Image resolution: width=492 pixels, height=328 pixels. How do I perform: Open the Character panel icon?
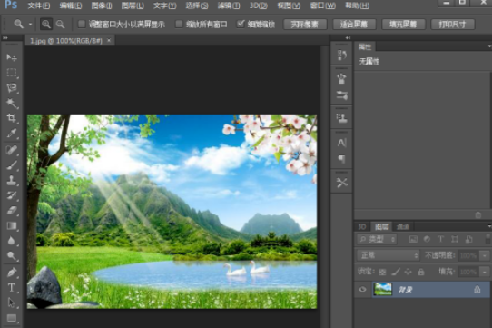click(x=341, y=143)
